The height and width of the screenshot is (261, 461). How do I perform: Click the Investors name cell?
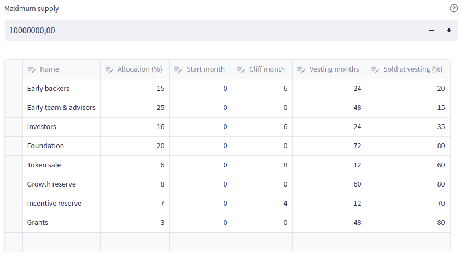61,127
